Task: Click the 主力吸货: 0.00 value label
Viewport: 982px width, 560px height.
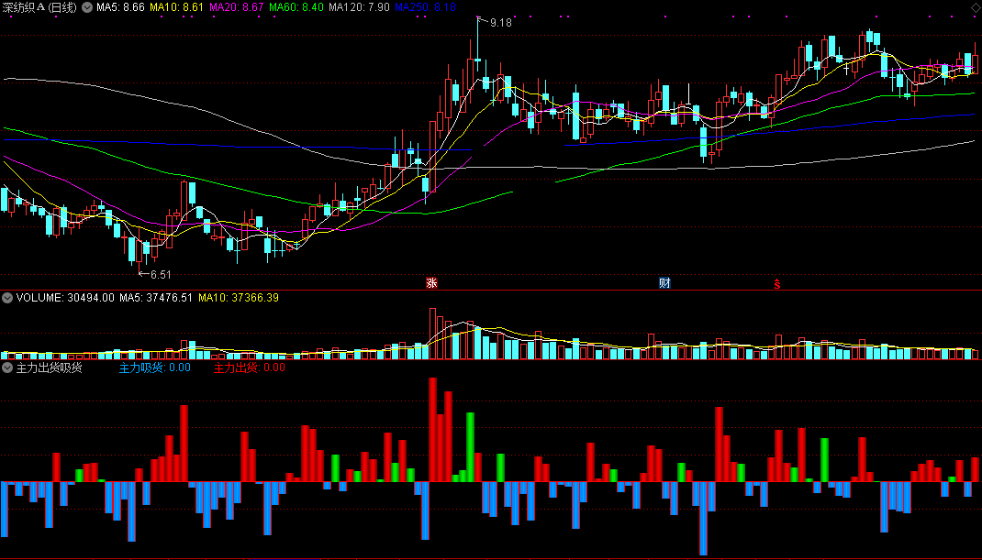Action: (155, 368)
